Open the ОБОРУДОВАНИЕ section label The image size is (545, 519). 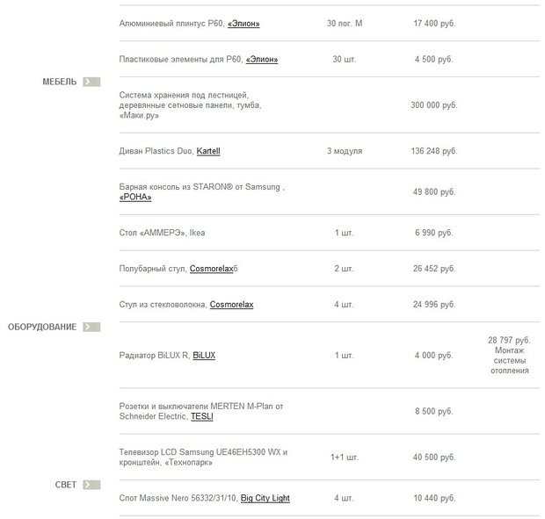coord(42,327)
